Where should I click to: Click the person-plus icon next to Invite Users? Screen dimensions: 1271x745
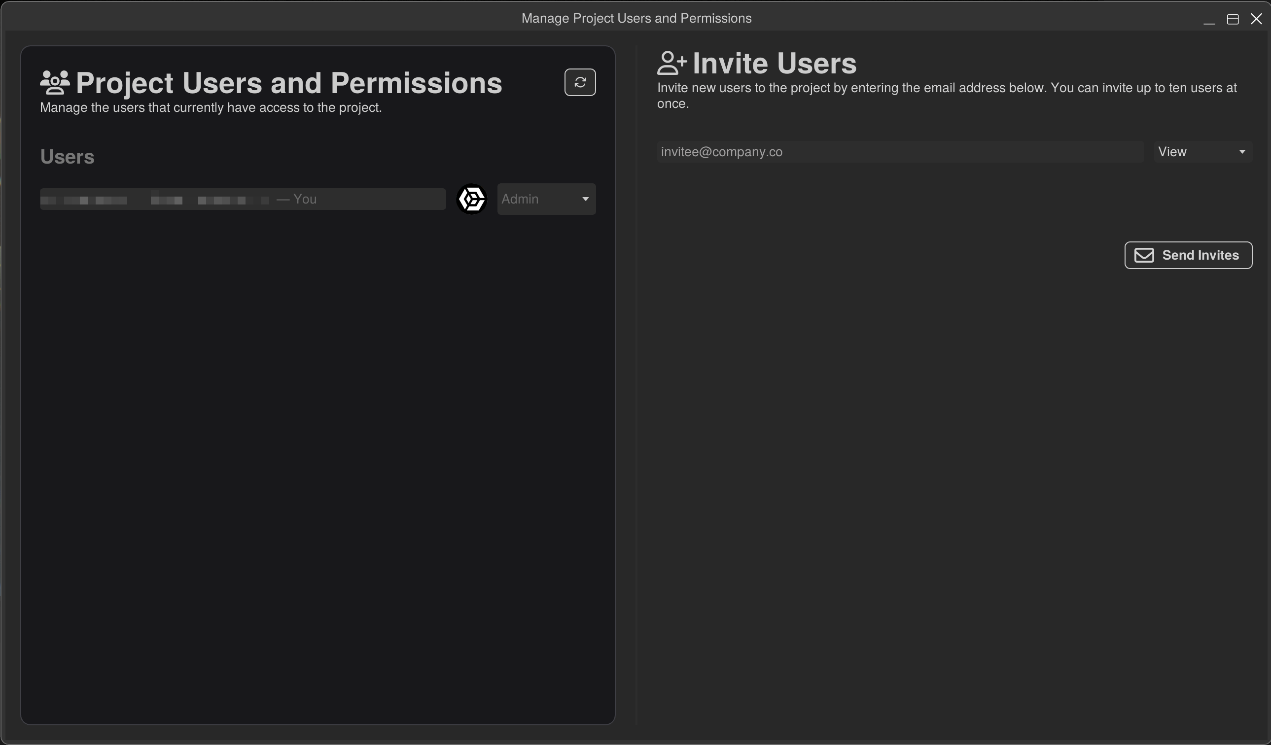coord(671,63)
